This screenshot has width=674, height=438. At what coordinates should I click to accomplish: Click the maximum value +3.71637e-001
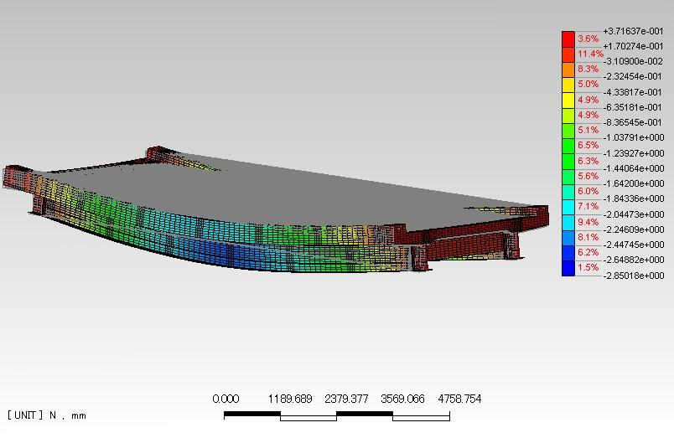click(x=633, y=31)
